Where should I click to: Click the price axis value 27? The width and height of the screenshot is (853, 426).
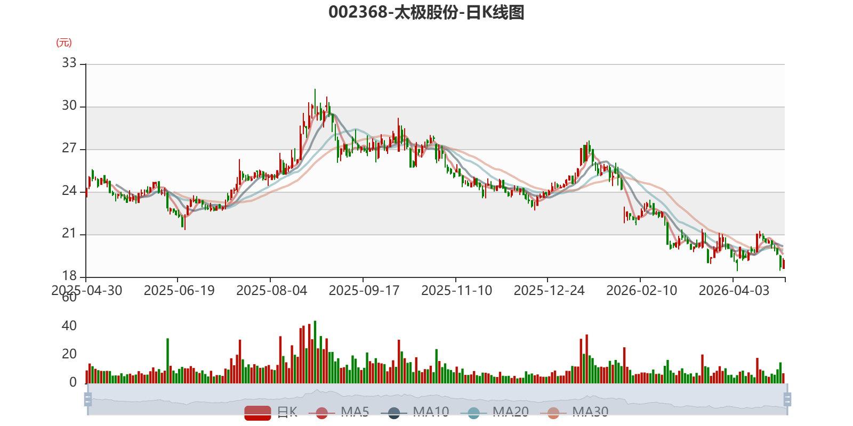click(x=69, y=148)
